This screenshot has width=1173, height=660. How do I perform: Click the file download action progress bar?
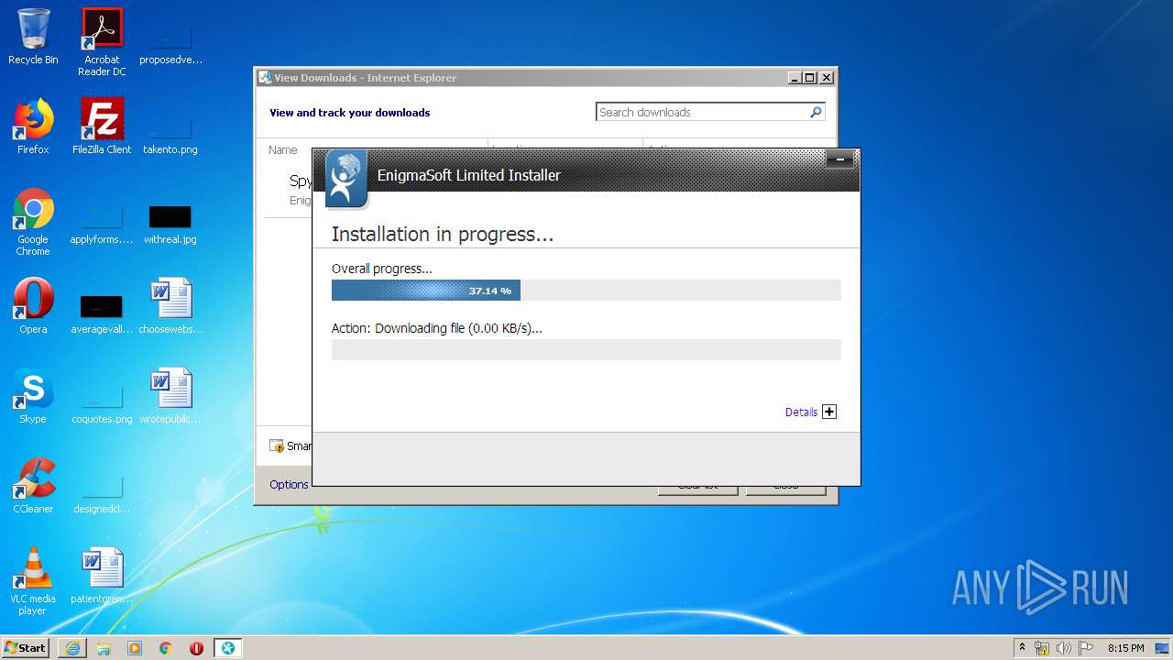coord(586,349)
